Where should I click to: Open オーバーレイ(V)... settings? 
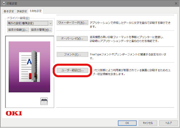[72, 38]
